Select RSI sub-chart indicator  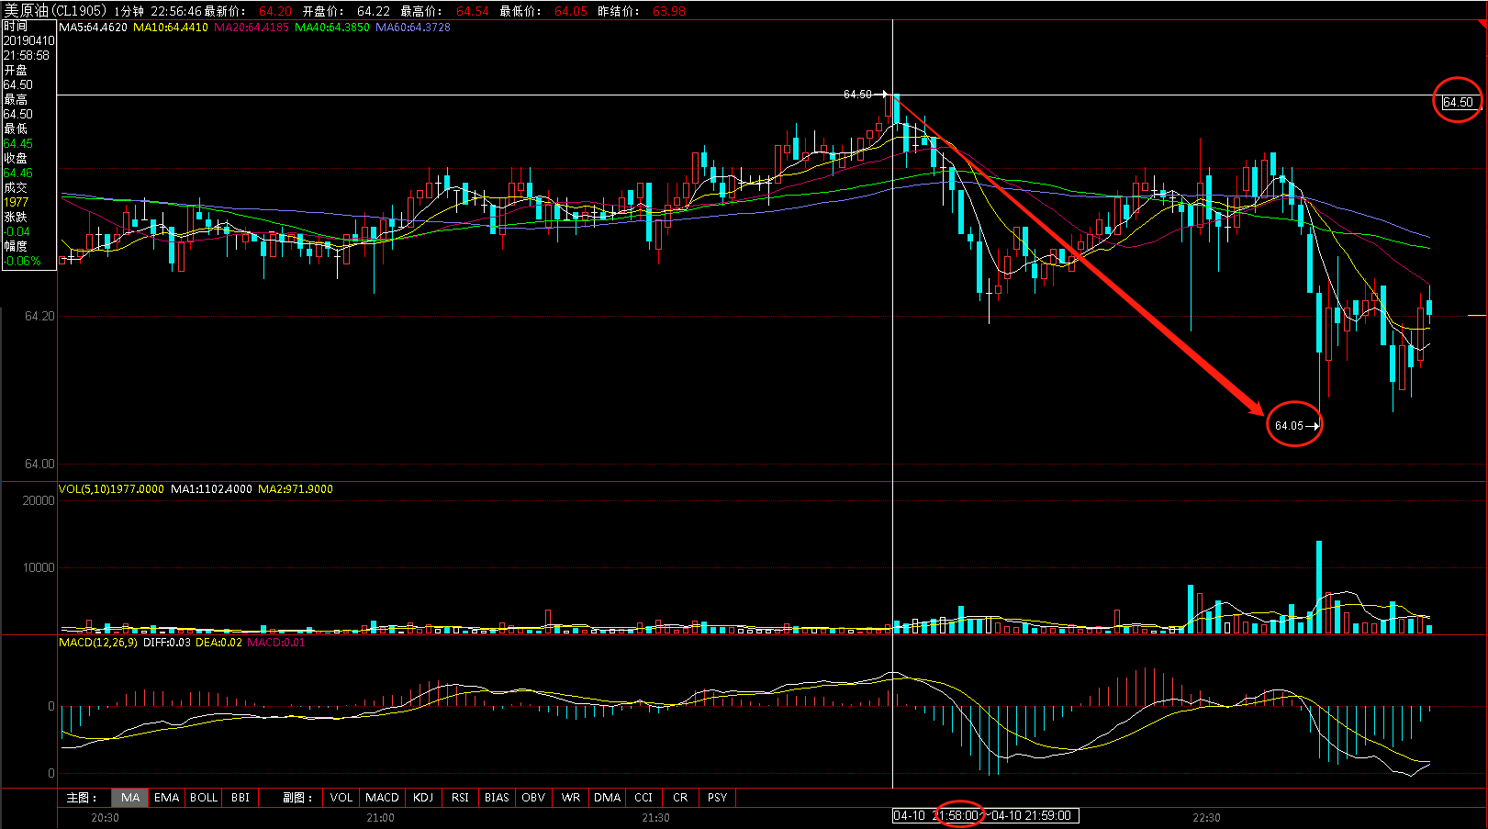coord(460,798)
